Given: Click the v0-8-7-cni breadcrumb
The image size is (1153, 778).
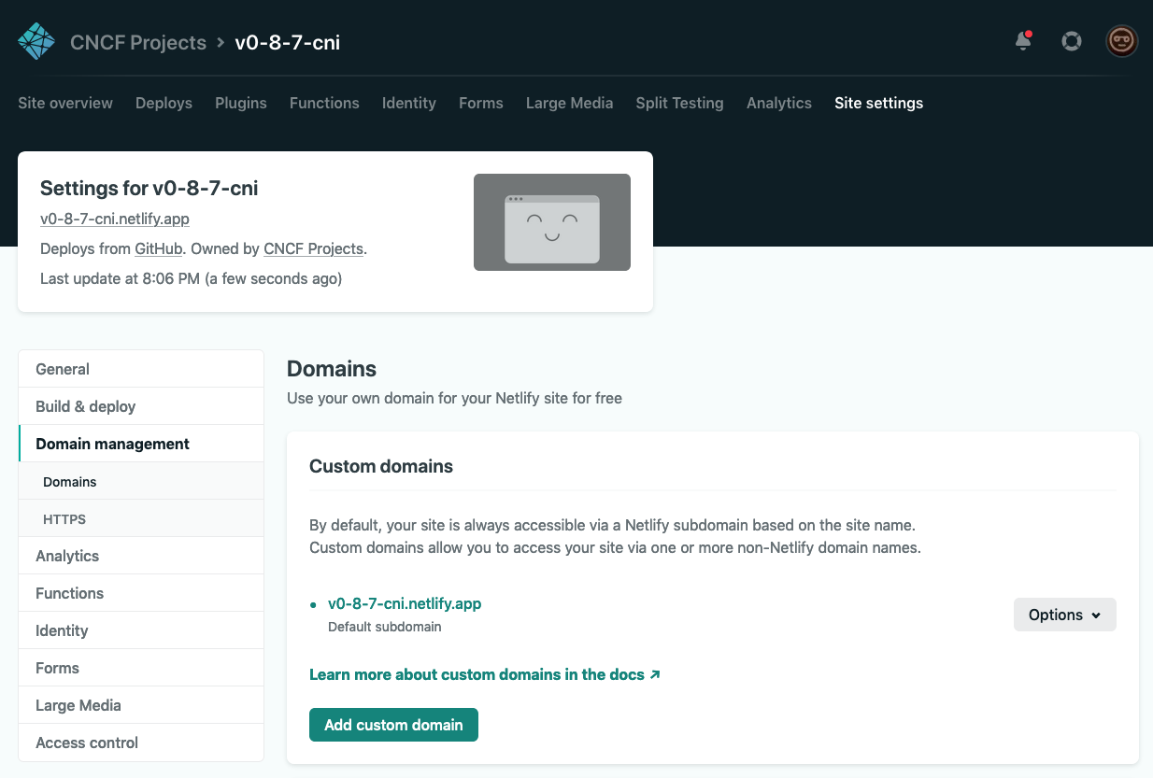Looking at the screenshot, I should click(288, 42).
